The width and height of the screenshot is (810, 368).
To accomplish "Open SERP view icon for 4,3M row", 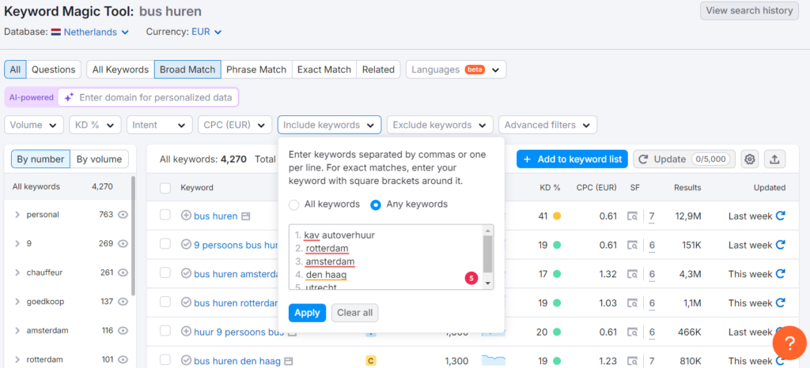I will point(632,274).
